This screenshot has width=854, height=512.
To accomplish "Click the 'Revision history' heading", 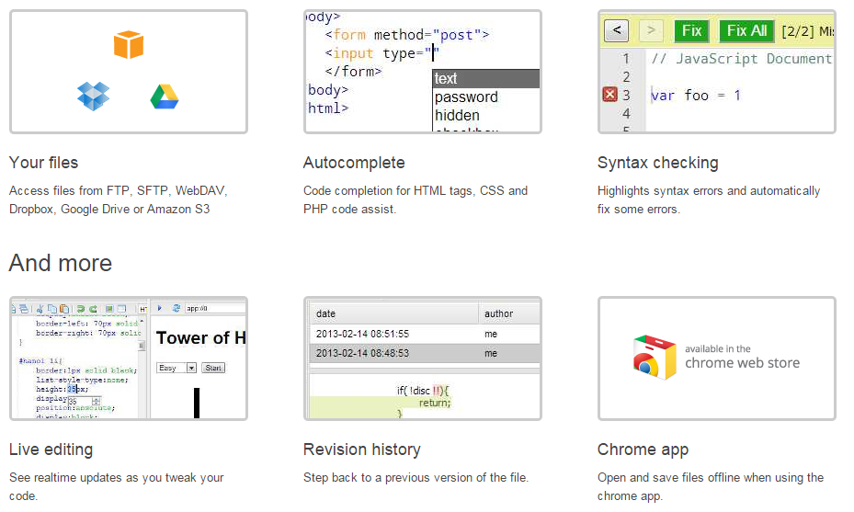I will pyautogui.click(x=361, y=449).
